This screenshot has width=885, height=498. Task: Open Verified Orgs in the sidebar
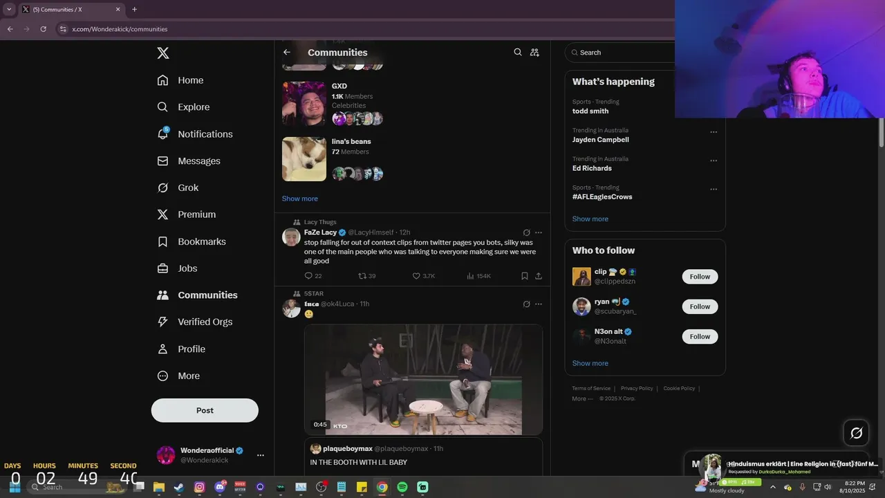pos(195,322)
